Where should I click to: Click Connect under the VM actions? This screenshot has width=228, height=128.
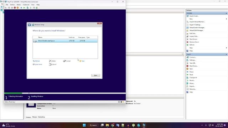193,57
